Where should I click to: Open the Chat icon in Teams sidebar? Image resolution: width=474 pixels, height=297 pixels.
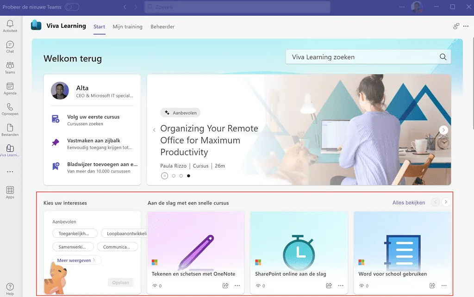10,46
